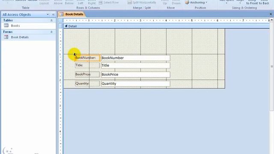Open the Anchoring dropdown in Position group
Screen dimensions: 274x154
click(196, 3)
